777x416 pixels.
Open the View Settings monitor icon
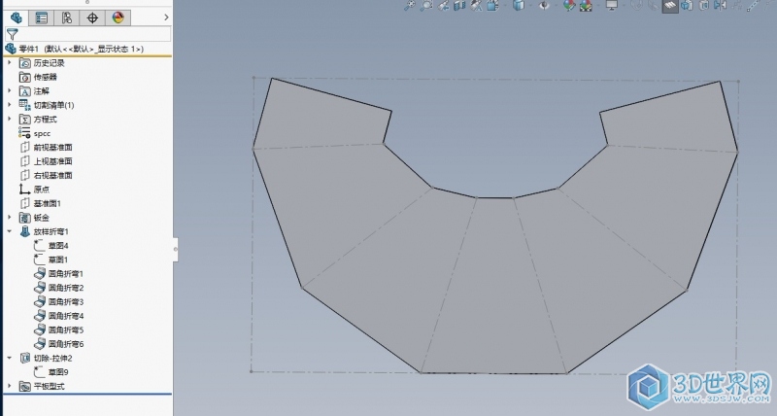[612, 6]
